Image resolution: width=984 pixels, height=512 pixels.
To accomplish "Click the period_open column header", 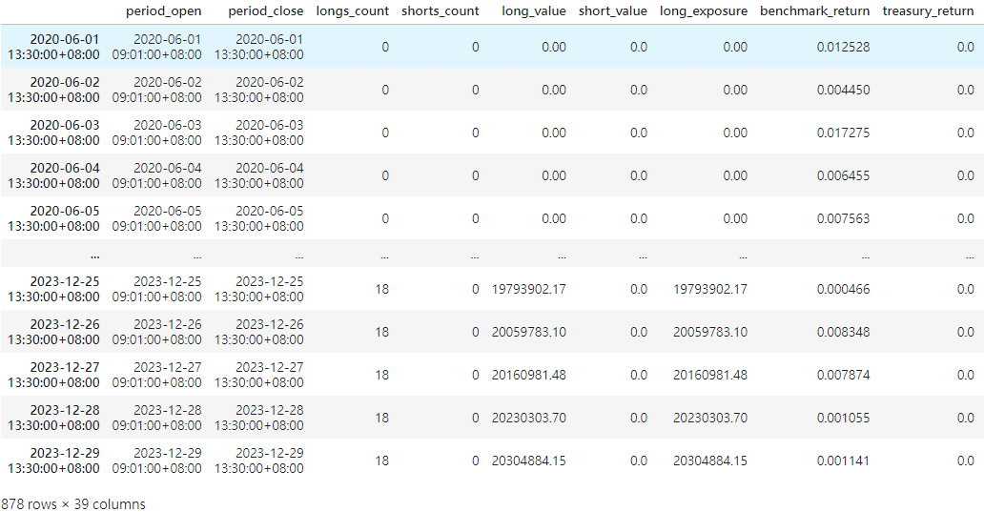I will (x=164, y=11).
